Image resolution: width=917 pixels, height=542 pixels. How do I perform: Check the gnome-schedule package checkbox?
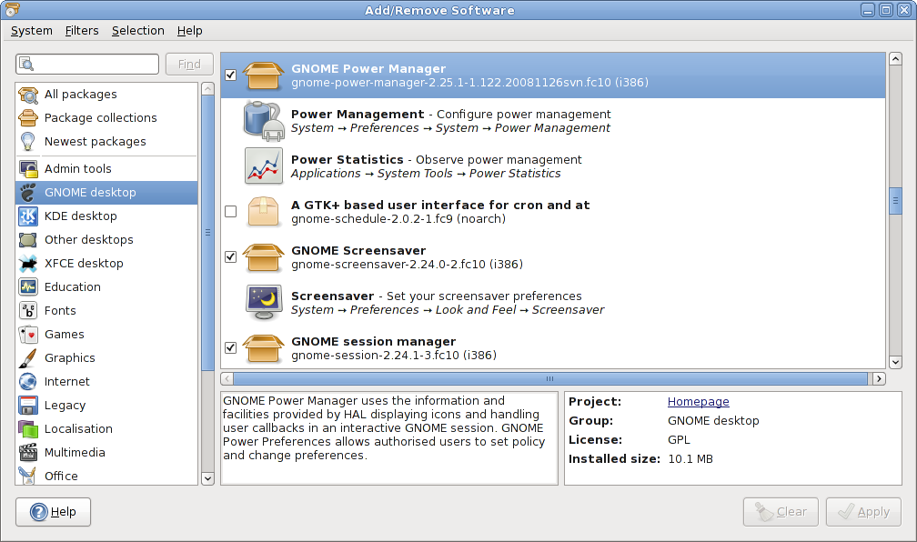230,211
